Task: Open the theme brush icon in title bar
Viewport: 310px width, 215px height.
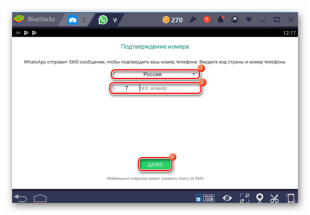Action: coord(192,20)
